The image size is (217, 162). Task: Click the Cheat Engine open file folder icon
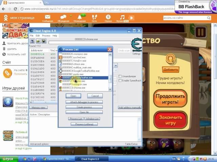pyautogui.click(x=38, y=41)
